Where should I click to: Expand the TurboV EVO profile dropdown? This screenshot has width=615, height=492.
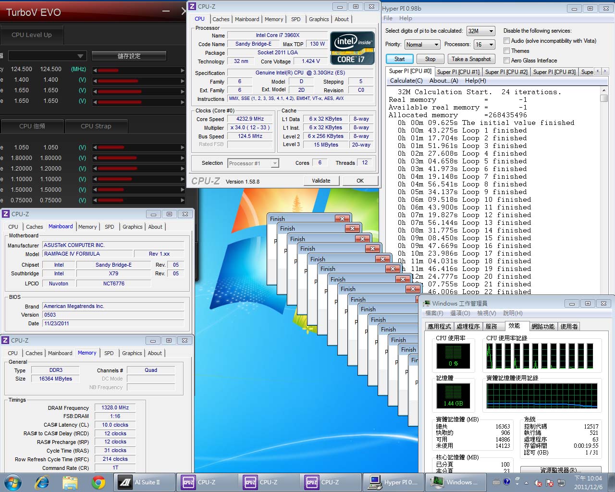[x=47, y=56]
